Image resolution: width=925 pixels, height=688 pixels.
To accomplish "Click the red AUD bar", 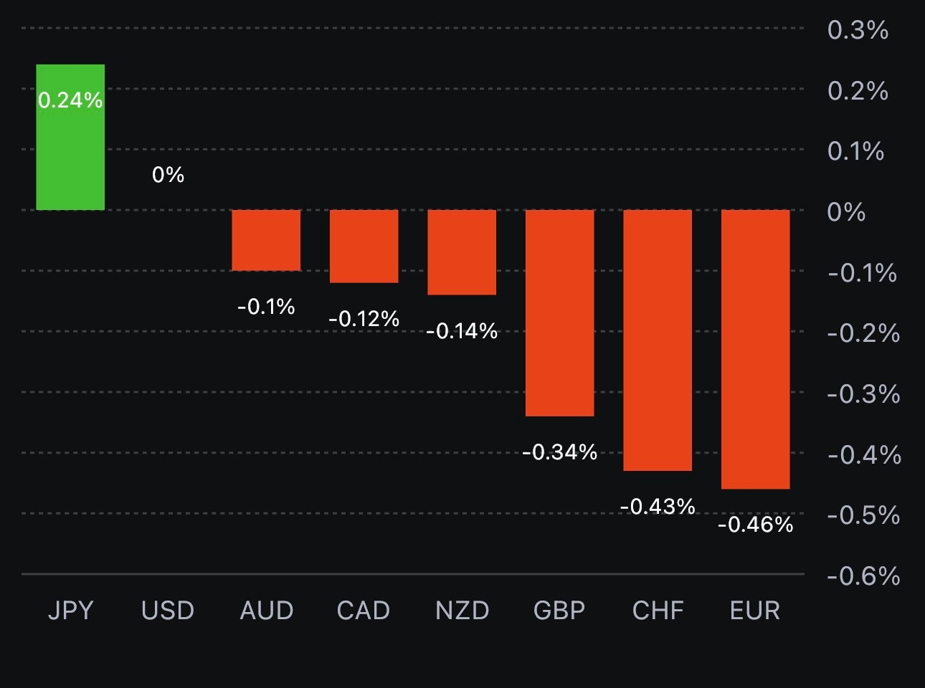I will pos(266,240).
